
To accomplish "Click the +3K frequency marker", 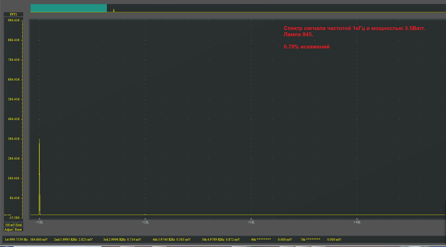I will click(x=251, y=222).
